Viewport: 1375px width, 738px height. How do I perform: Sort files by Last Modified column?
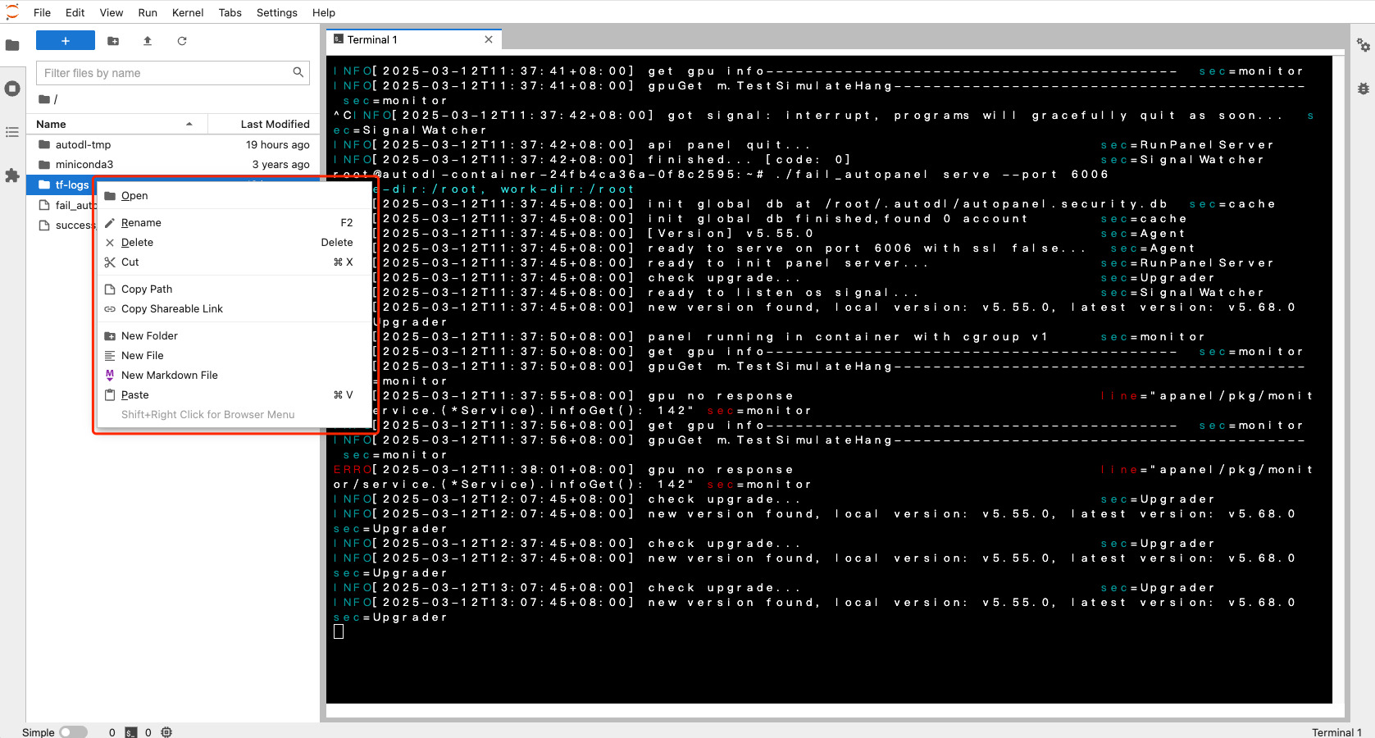(x=262, y=124)
